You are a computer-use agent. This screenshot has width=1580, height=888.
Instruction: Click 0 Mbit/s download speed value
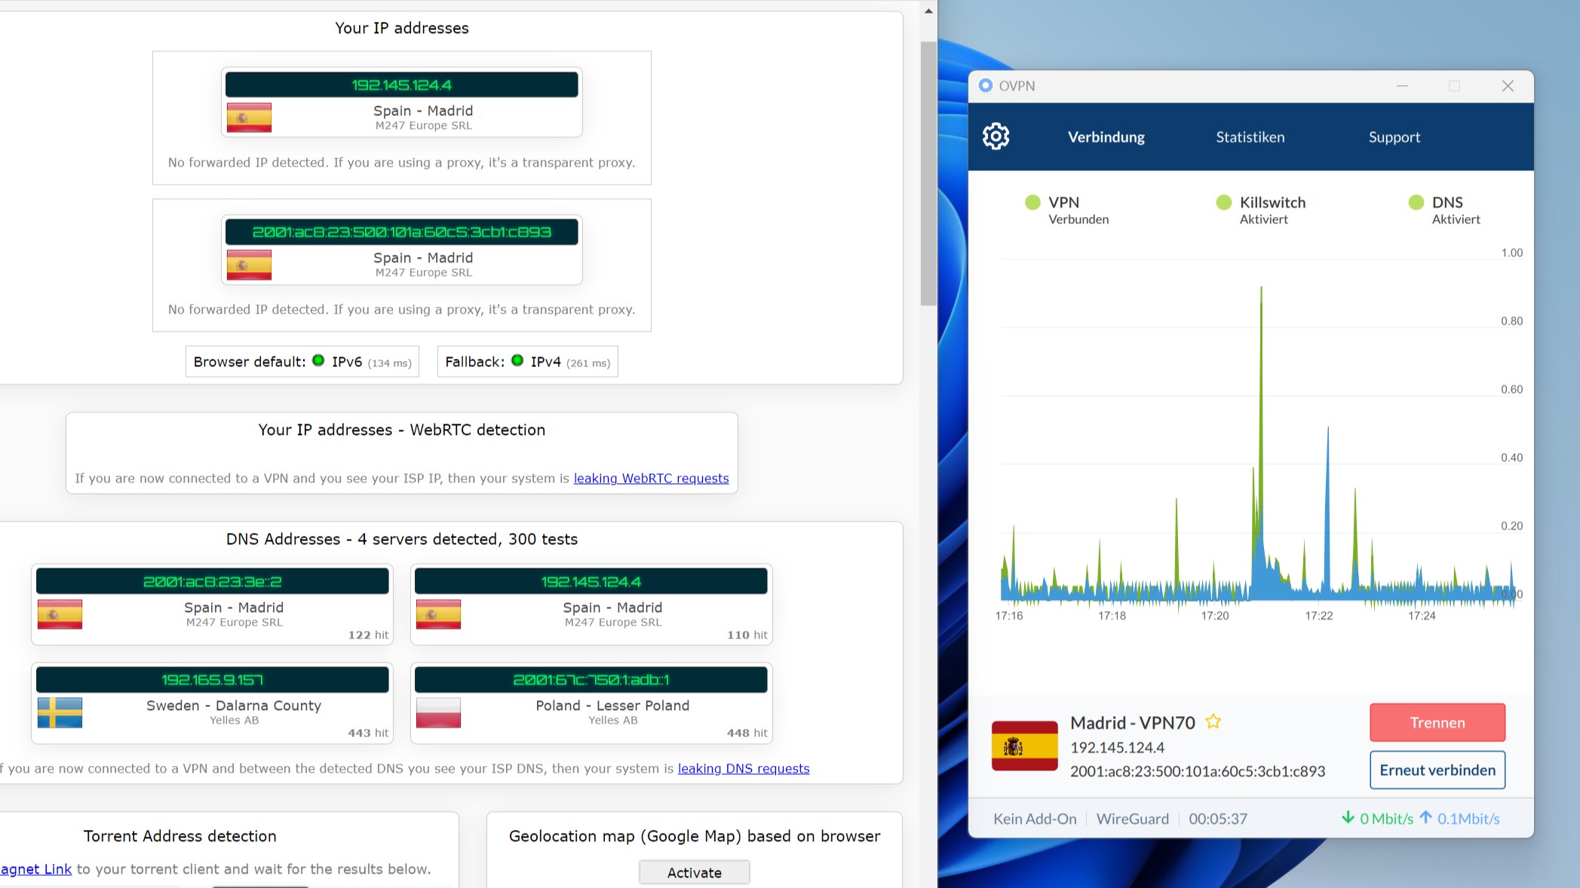1386,819
